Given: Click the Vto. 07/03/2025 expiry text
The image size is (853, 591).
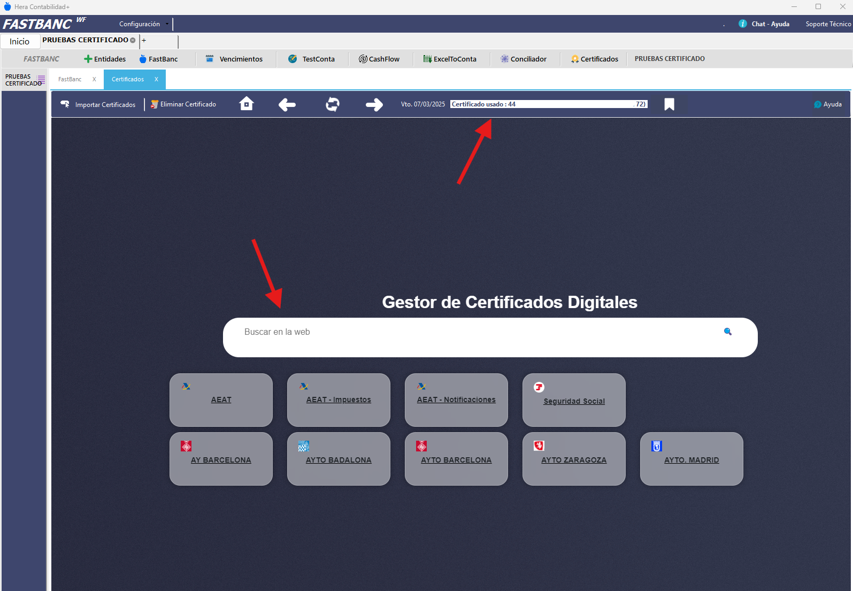Looking at the screenshot, I should 423,104.
